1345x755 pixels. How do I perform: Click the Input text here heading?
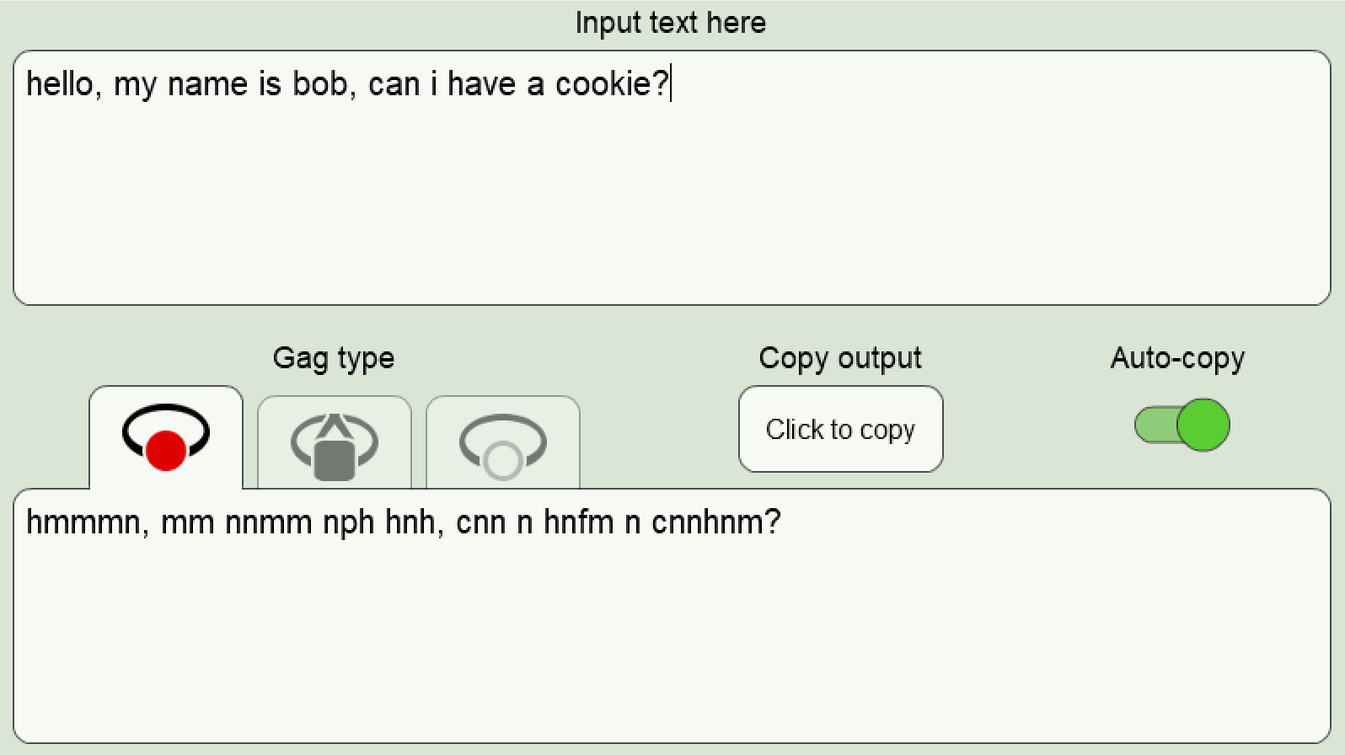pyautogui.click(x=671, y=23)
